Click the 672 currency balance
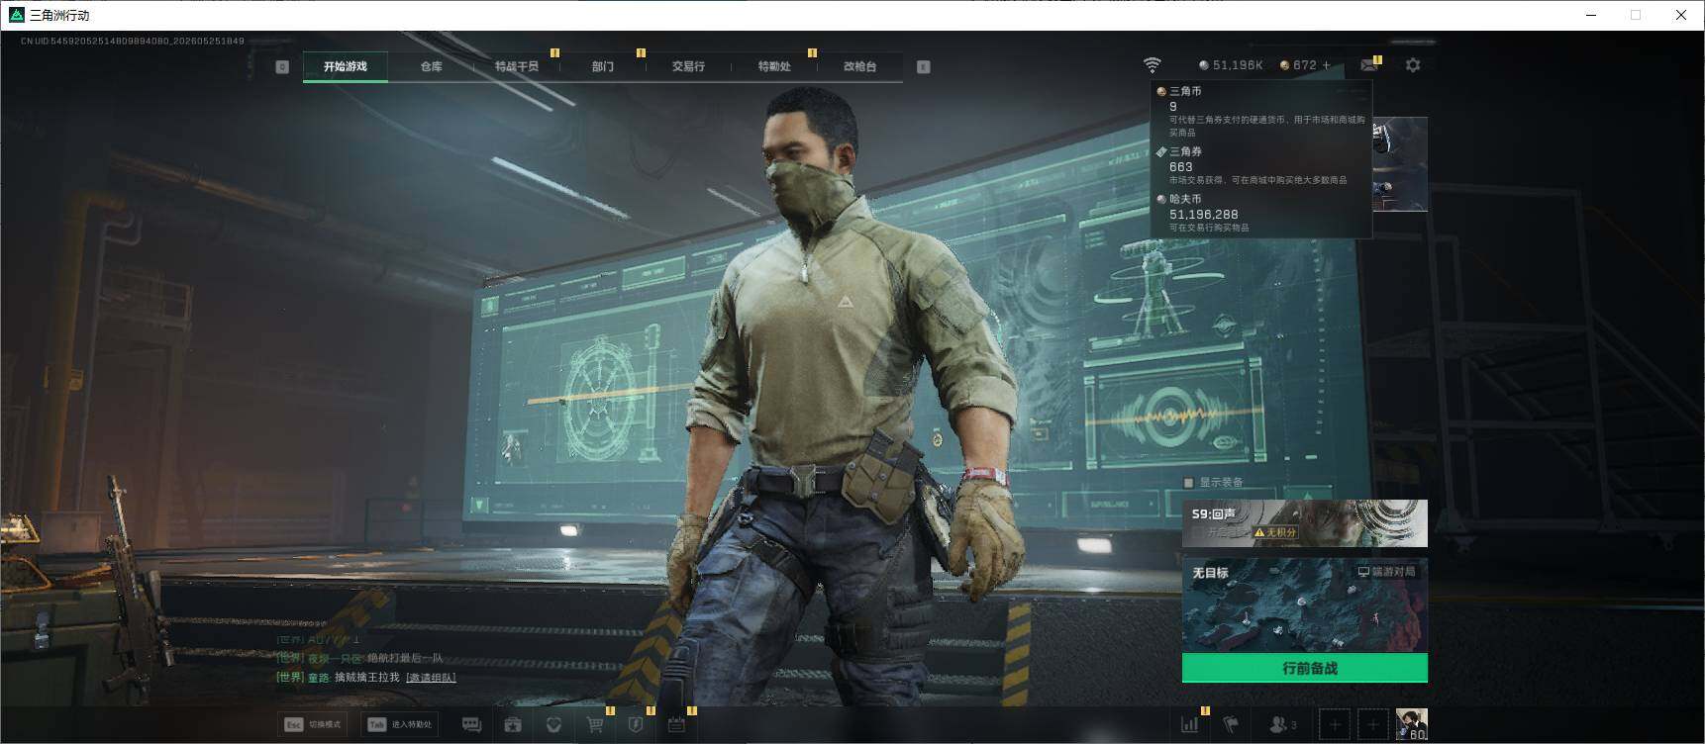Viewport: 1705px width, 744px height. click(x=1298, y=65)
